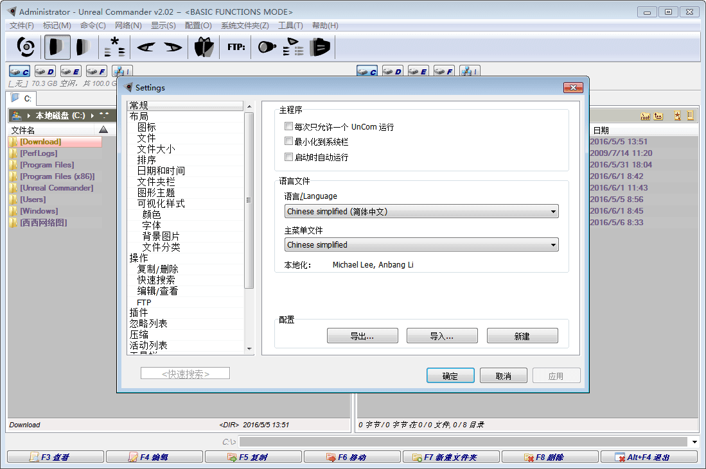This screenshot has width=706, height=469.
Task: Select 字体 in settings tree
Action: click(x=152, y=225)
